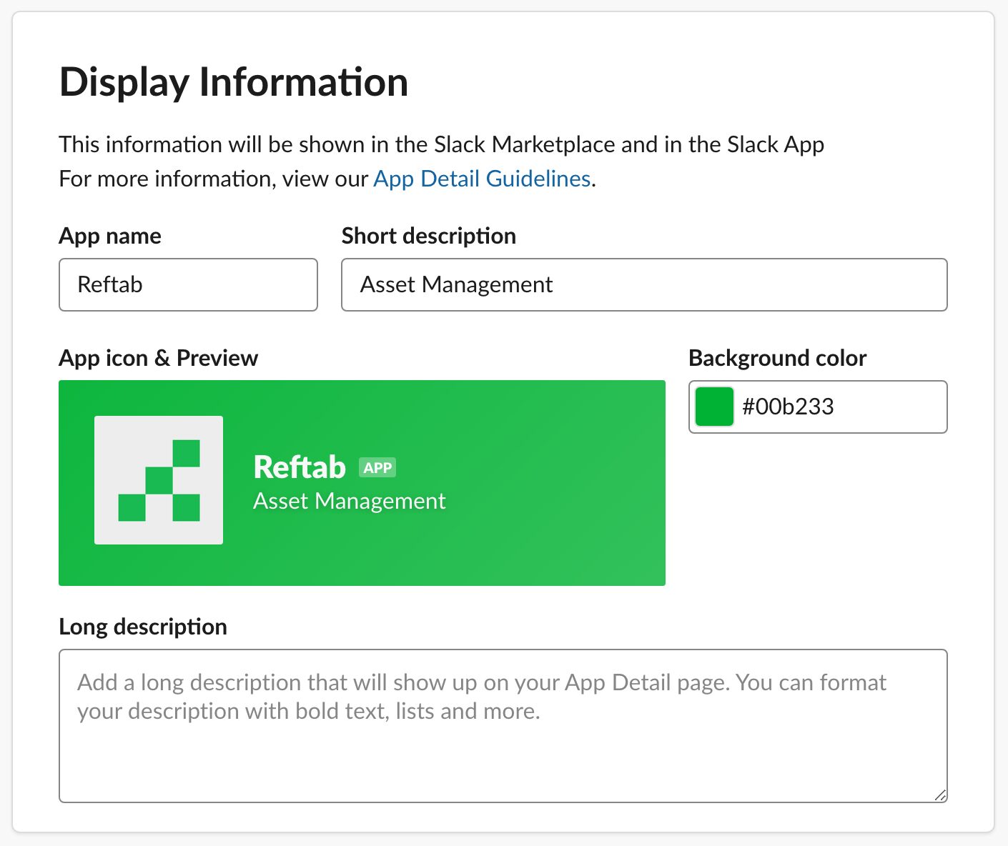This screenshot has width=1008, height=846.
Task: Click the Background color label
Action: (777, 358)
